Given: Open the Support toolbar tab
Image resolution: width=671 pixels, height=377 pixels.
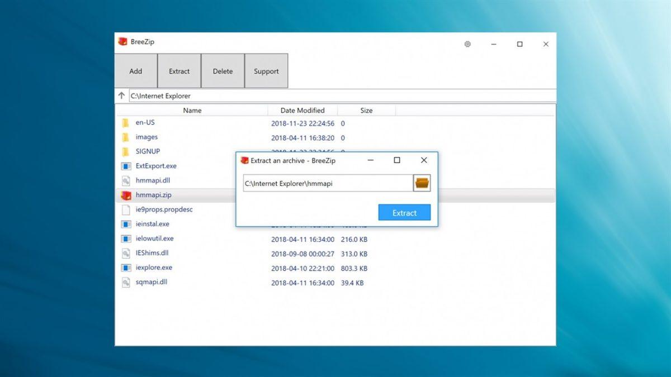Looking at the screenshot, I should tap(266, 71).
